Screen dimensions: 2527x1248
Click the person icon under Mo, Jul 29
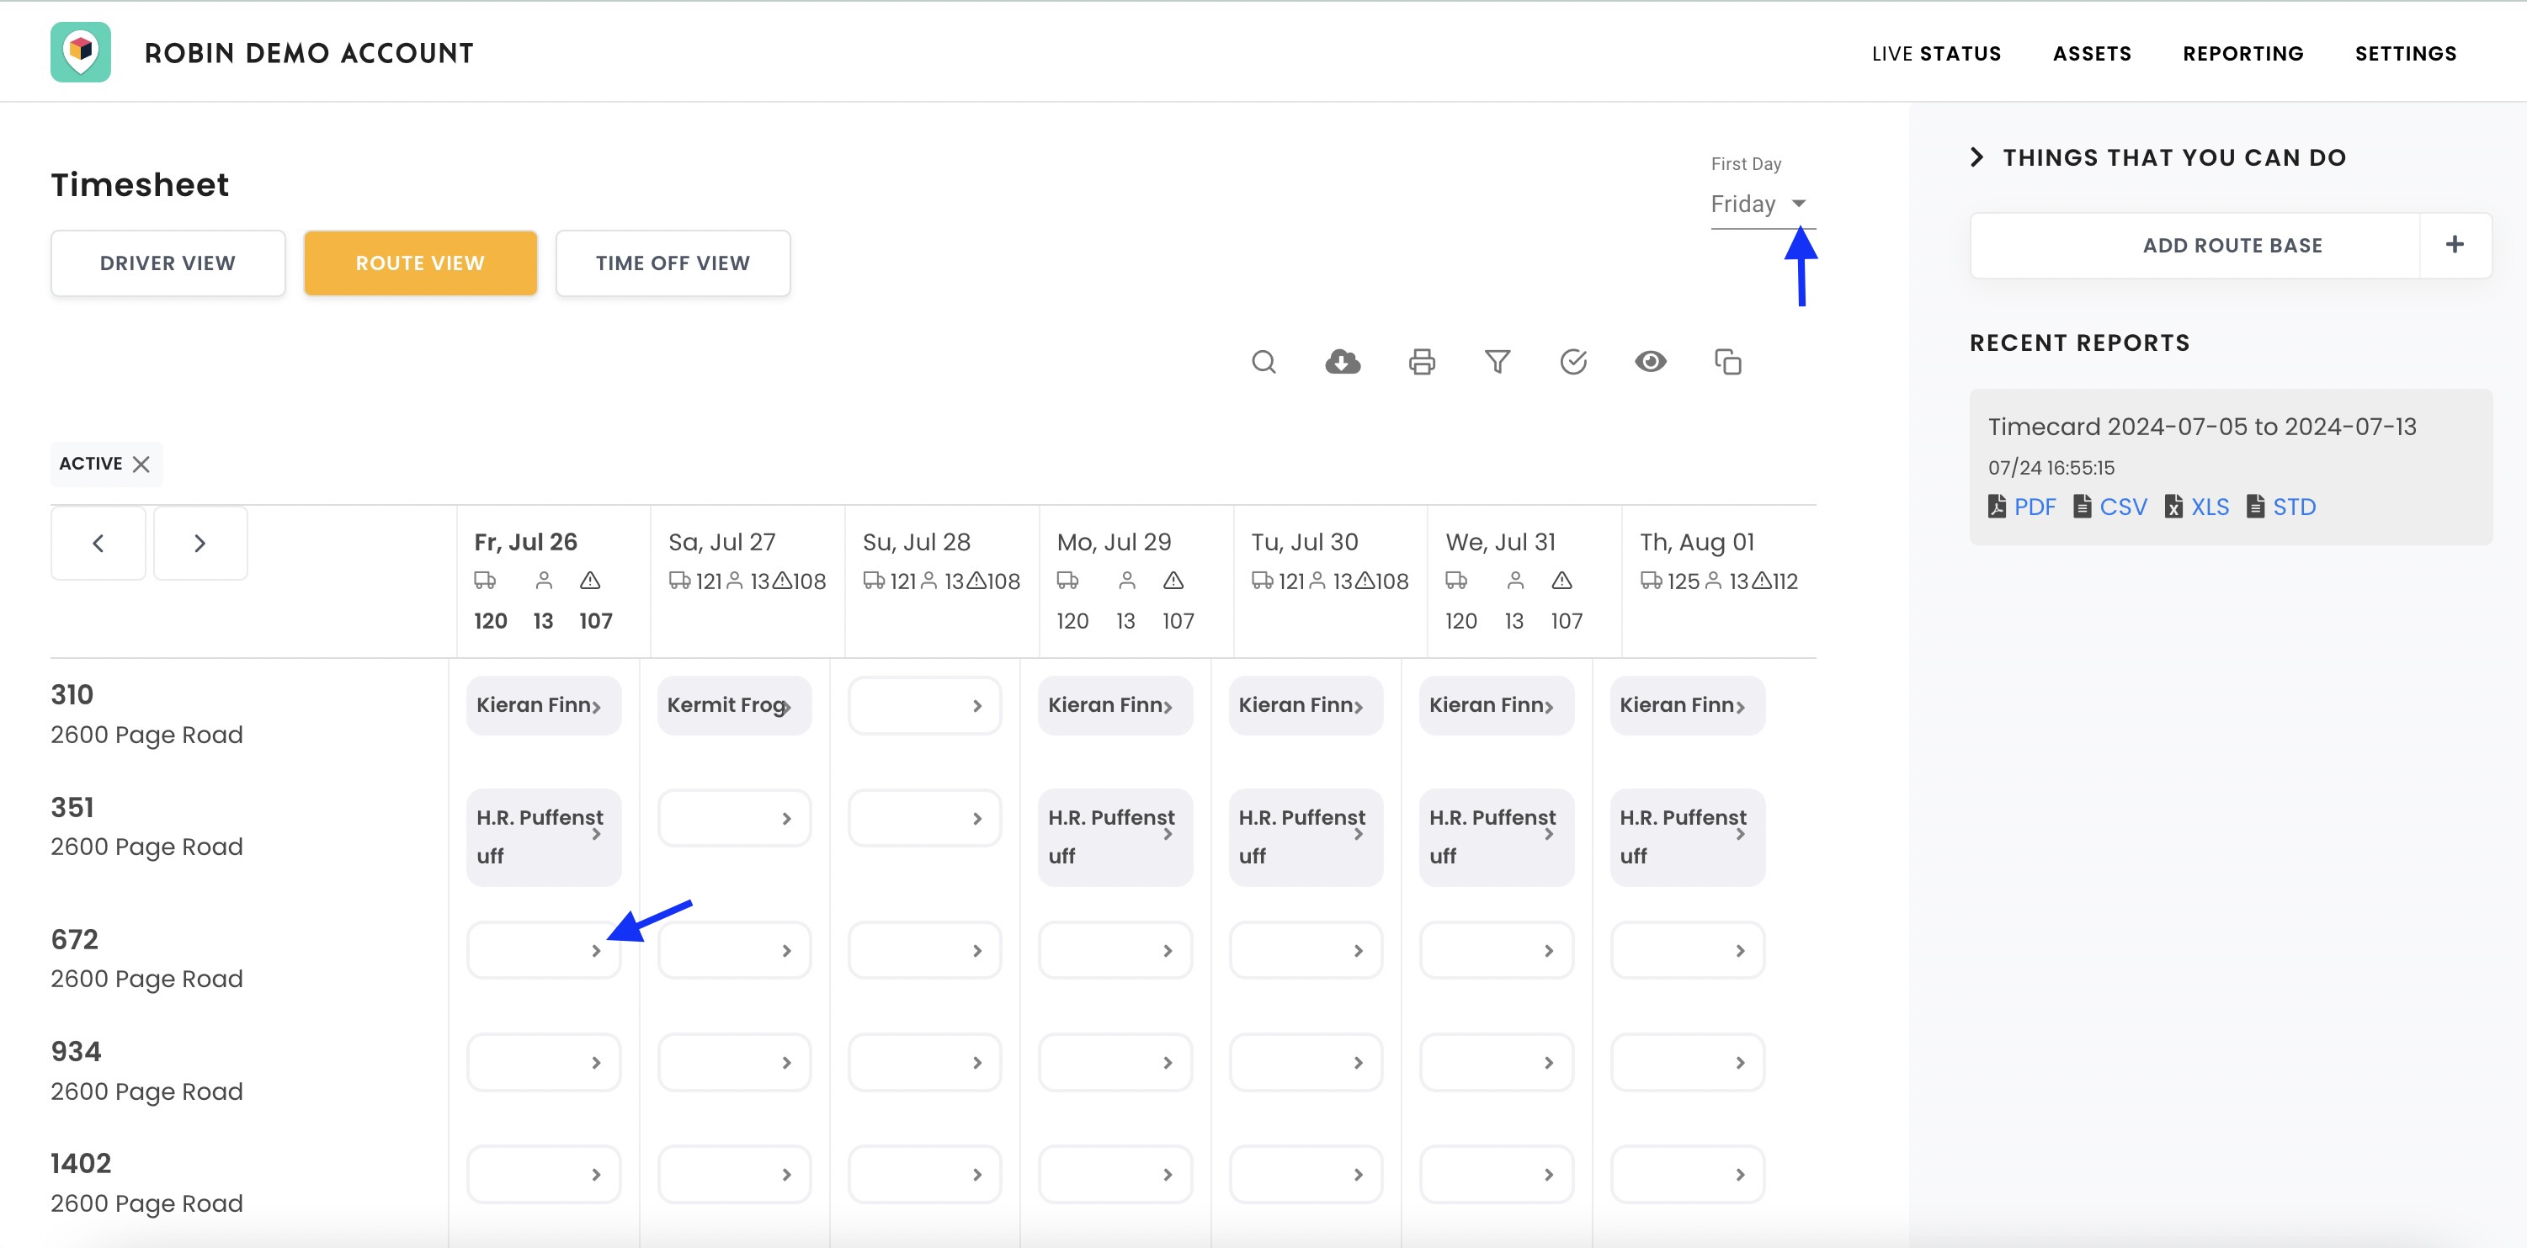[1127, 581]
